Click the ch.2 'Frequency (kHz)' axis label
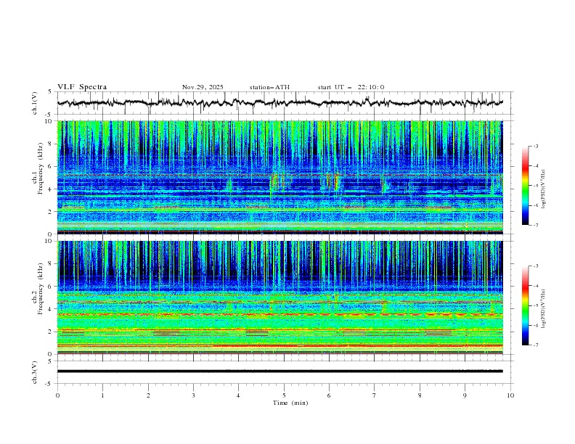This screenshot has height=444, width=575. (41, 289)
